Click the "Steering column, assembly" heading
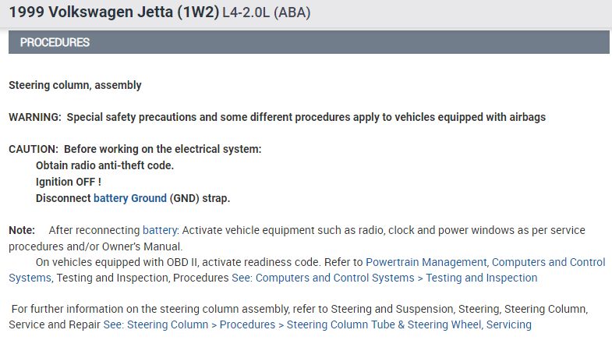This screenshot has width=612, height=358. (75, 85)
